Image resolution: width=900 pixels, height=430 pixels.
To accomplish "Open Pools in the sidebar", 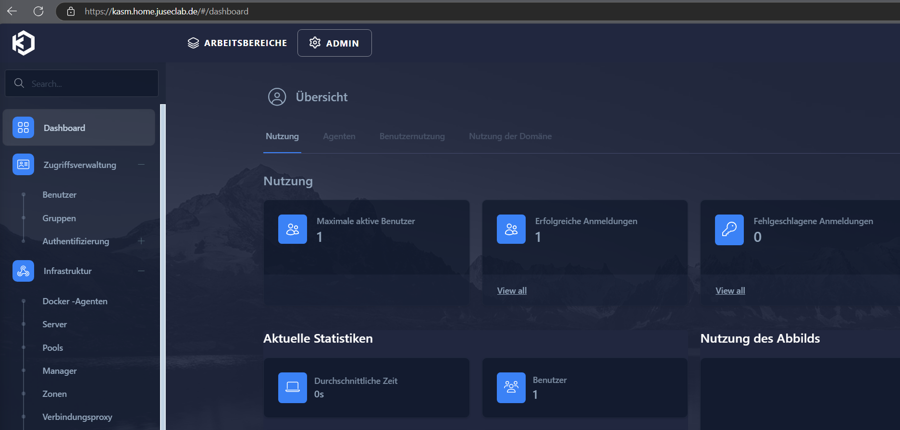I will 53,348.
